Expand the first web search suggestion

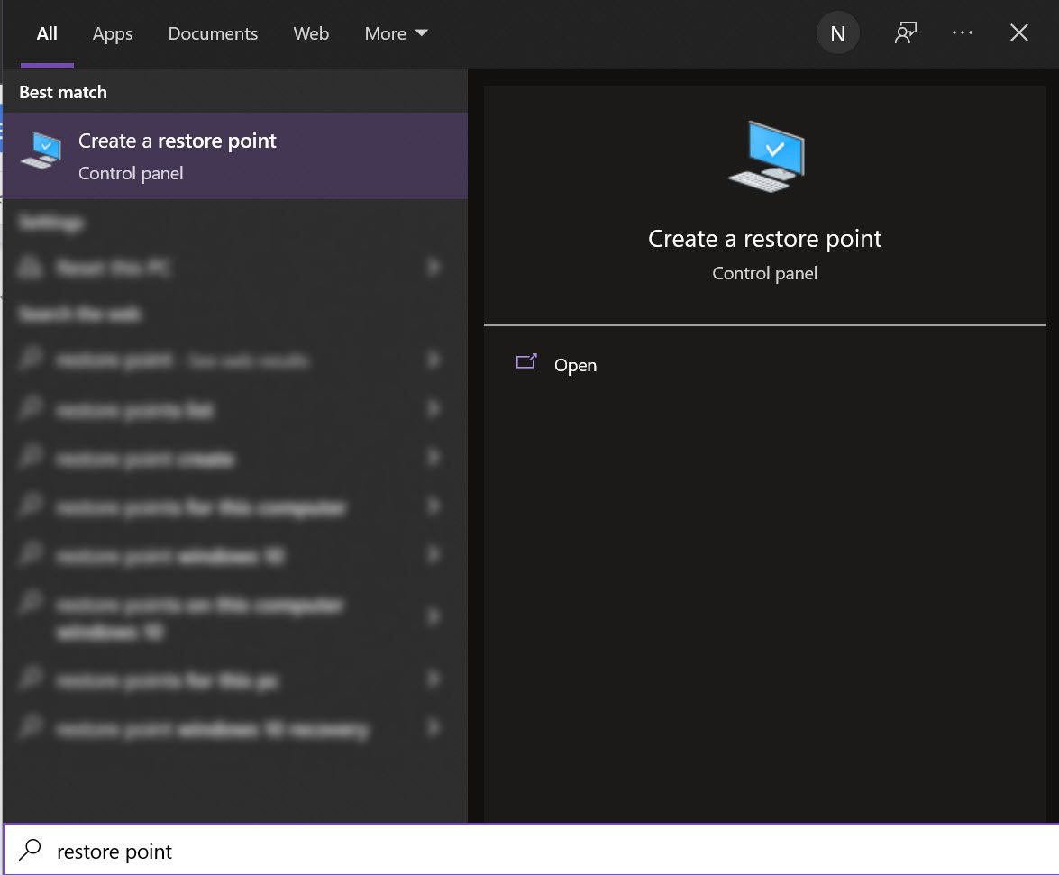(x=434, y=360)
